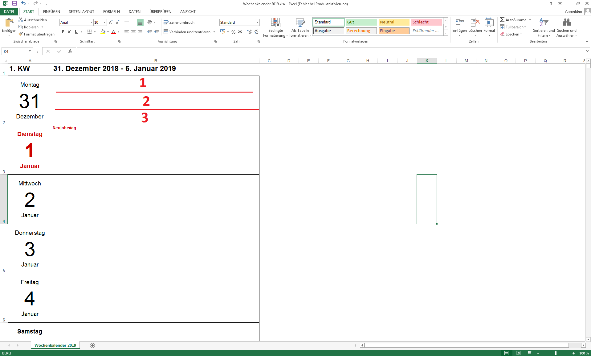Open the borders icon in Schriftart
The height and width of the screenshot is (356, 591).
coord(89,32)
